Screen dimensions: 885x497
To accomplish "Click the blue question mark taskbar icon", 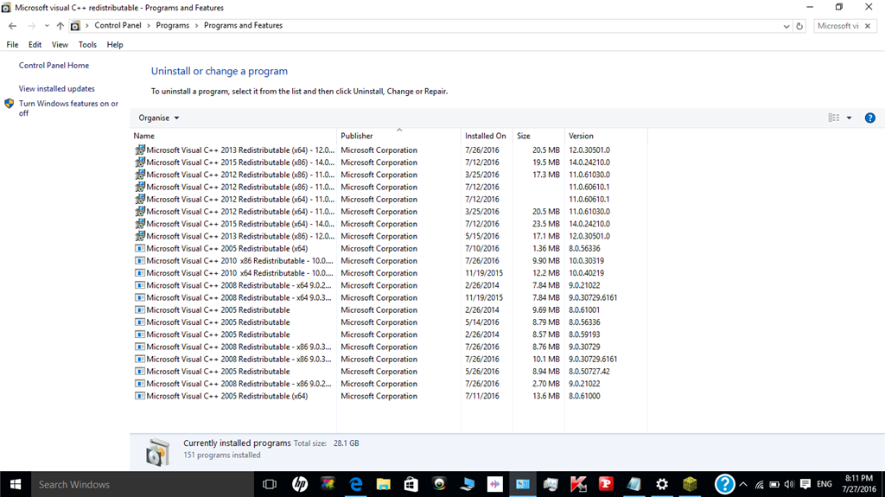I will tap(724, 484).
